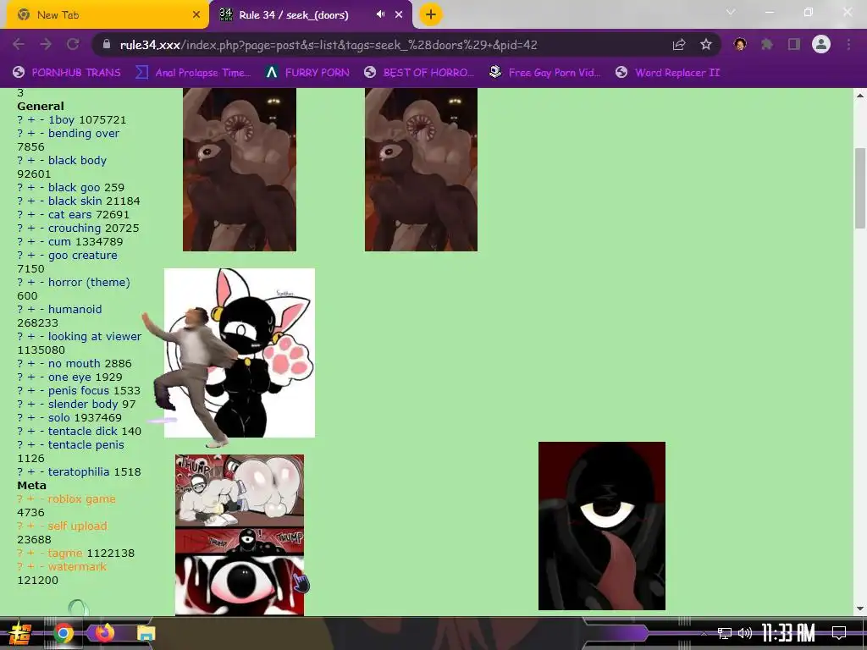
Task: Mute audio on the Rule 34 tab
Action: click(380, 14)
